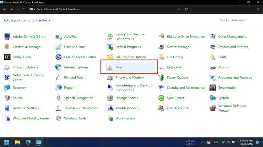Click the SmartAudio icon

[x=213, y=88]
